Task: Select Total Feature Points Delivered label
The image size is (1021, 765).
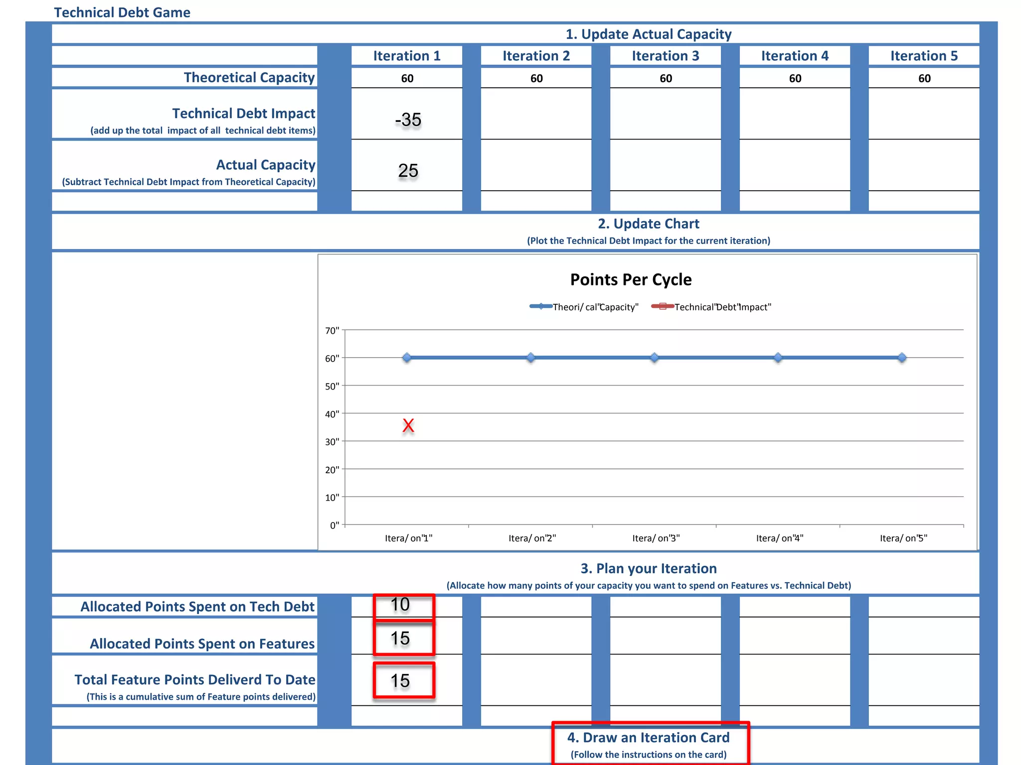Action: (x=195, y=680)
